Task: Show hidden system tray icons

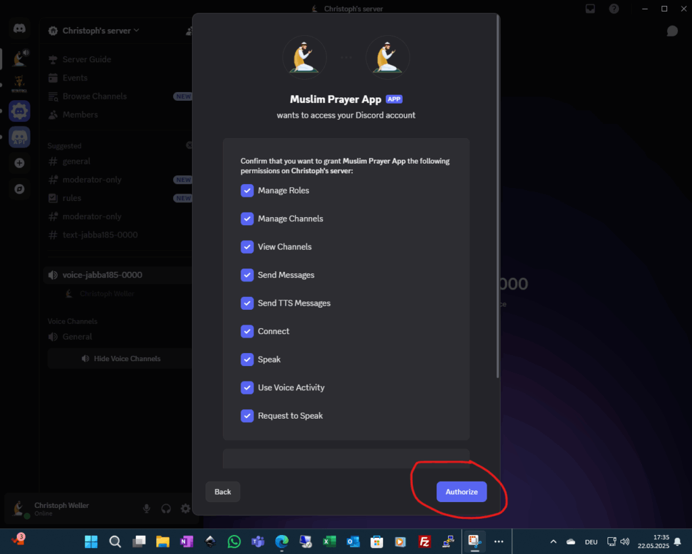Action: point(553,542)
